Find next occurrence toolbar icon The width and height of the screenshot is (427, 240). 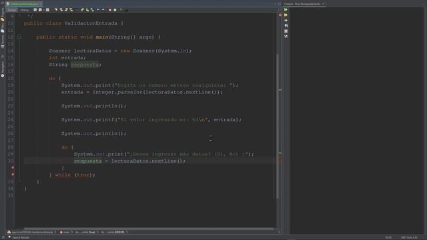coord(66,10)
